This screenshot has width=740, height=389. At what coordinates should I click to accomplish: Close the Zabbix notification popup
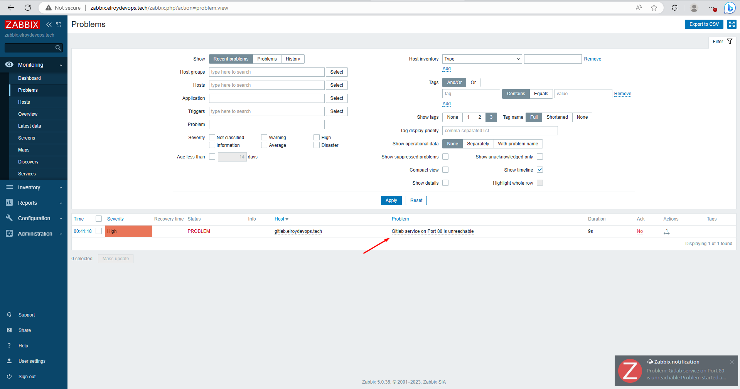(732, 362)
